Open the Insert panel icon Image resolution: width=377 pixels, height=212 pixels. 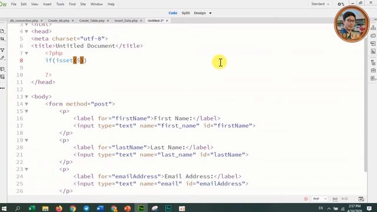[x=373, y=44]
